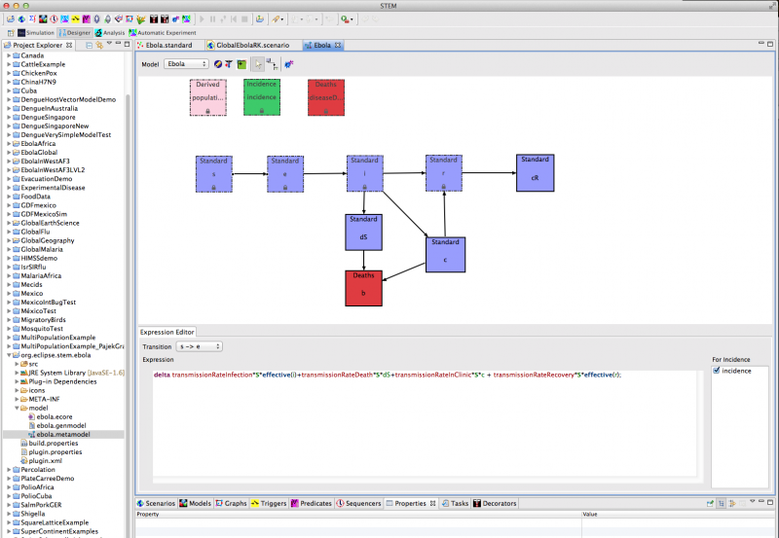Toggle the incidence checkbox under For Incidence
This screenshot has width=779, height=538.
coord(717,371)
